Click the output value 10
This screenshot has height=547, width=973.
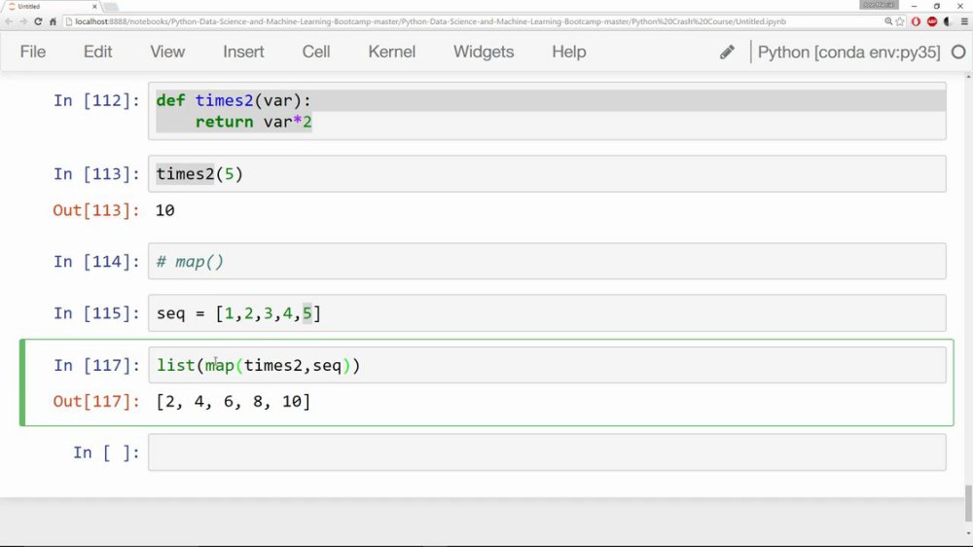[165, 210]
